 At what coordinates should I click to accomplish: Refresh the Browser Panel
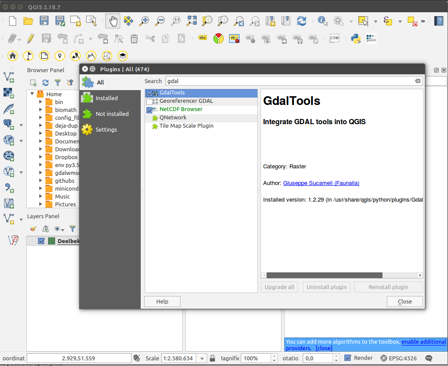point(45,83)
